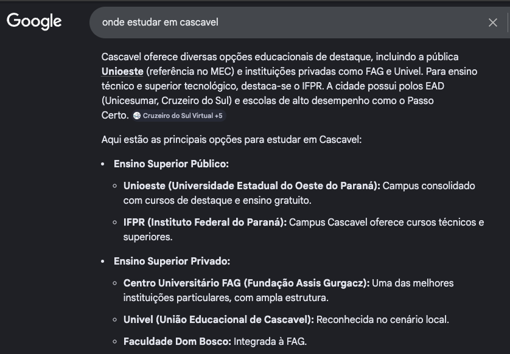Click the Google logo
The height and width of the screenshot is (354, 510).
coord(35,21)
